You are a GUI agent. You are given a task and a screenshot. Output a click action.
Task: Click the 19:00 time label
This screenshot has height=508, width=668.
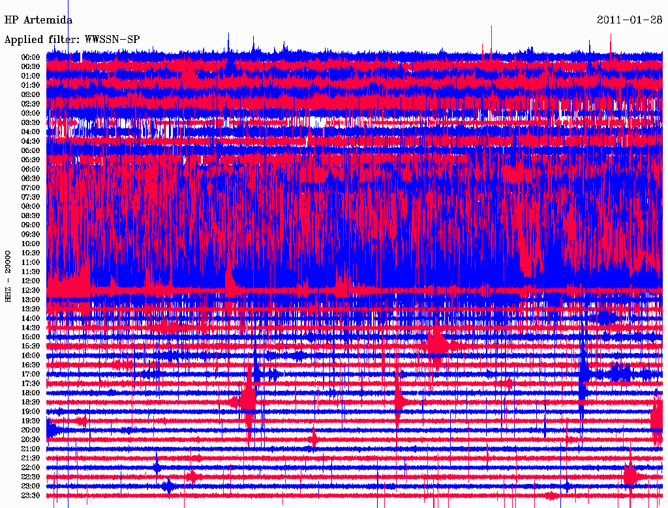point(31,412)
